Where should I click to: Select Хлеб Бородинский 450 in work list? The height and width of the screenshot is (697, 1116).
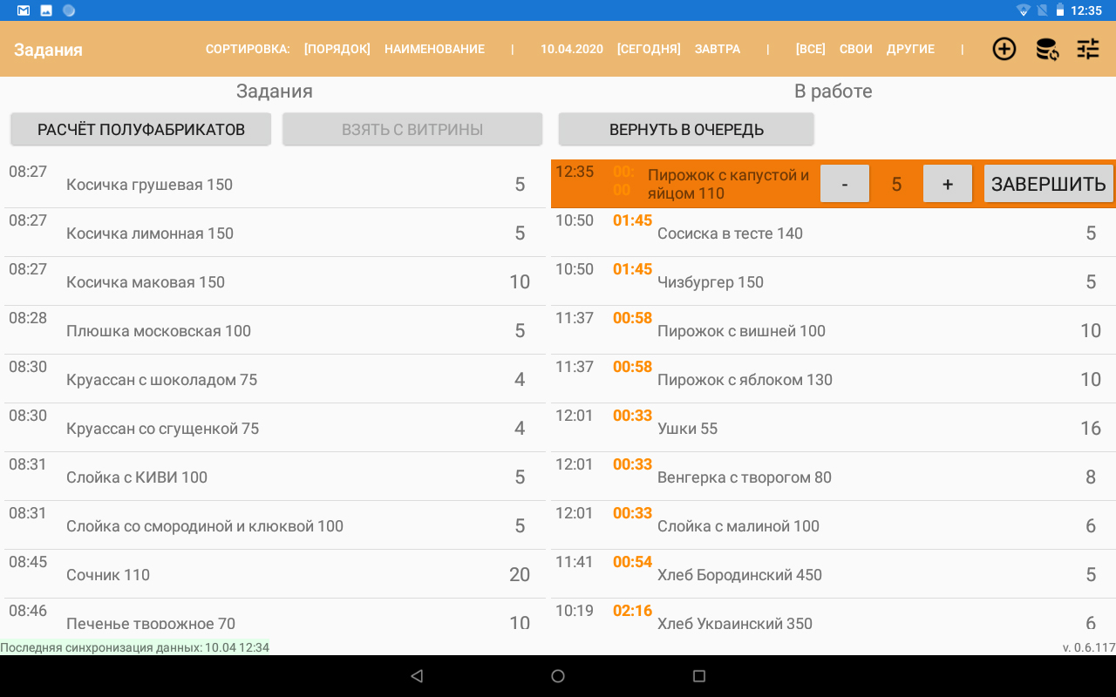coord(833,574)
